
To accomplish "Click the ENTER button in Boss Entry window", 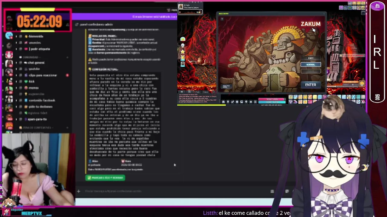I will click(311, 85).
